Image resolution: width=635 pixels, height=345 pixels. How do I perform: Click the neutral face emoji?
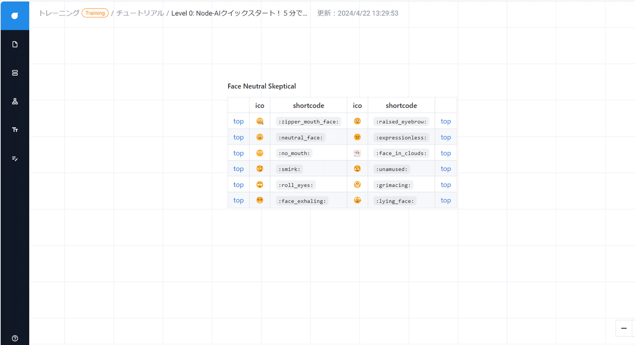pyautogui.click(x=260, y=137)
